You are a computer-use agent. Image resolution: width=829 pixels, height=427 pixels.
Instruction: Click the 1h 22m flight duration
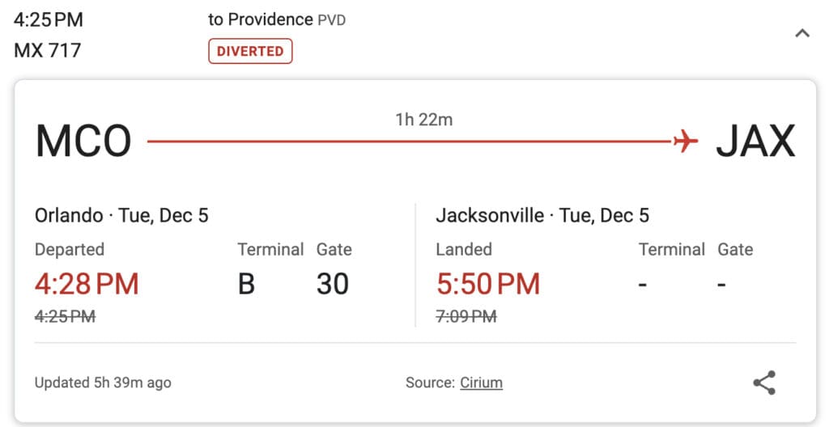(424, 120)
